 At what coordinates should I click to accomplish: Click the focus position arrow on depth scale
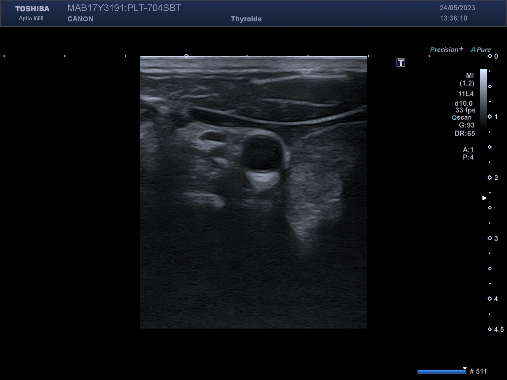[484, 198]
